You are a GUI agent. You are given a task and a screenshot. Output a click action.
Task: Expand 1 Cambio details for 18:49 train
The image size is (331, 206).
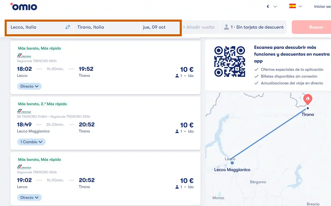click(x=31, y=142)
